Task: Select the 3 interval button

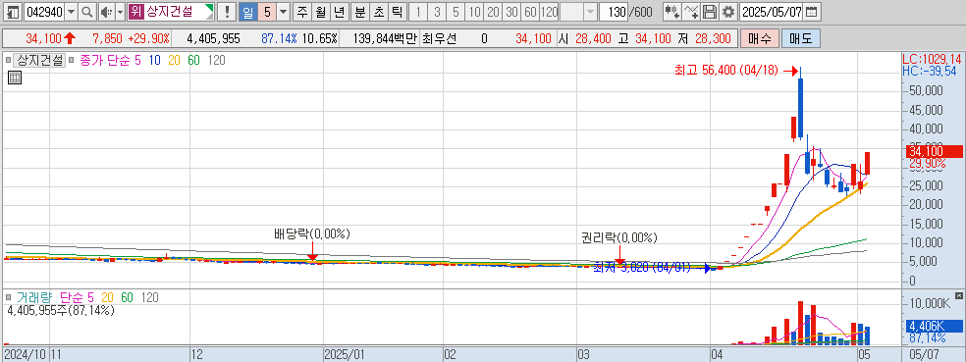Action: point(437,11)
